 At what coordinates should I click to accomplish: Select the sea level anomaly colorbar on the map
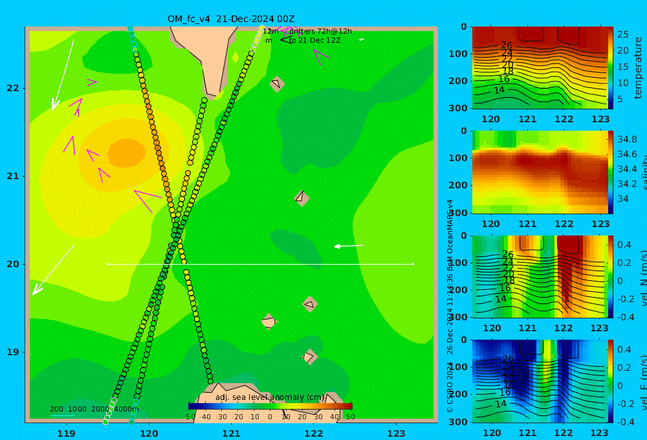[x=270, y=406]
